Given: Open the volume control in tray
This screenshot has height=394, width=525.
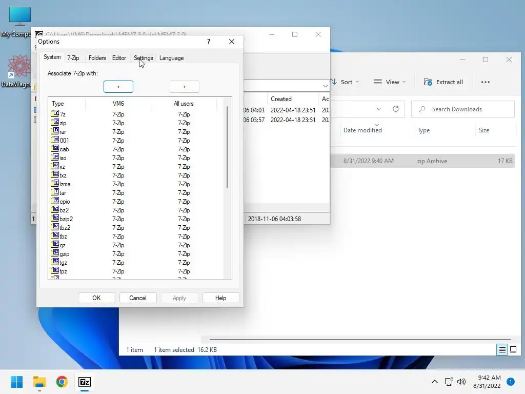Looking at the screenshot, I should click(x=461, y=382).
